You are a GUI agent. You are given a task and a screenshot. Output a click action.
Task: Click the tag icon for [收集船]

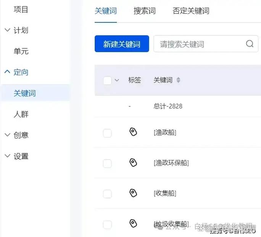(x=133, y=193)
